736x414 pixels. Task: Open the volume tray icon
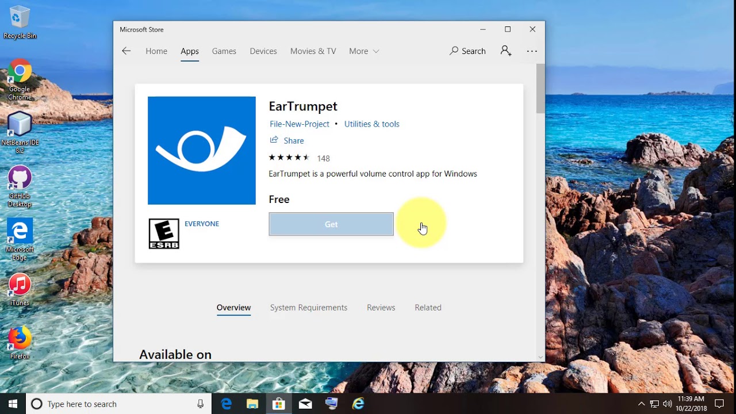tap(667, 404)
